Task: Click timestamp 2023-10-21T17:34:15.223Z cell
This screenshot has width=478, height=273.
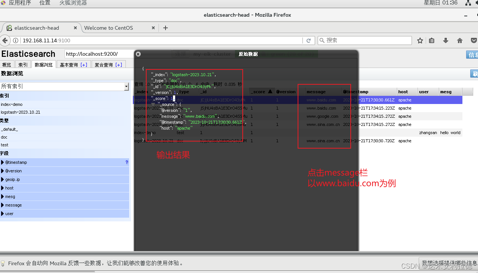Action: 369,108
